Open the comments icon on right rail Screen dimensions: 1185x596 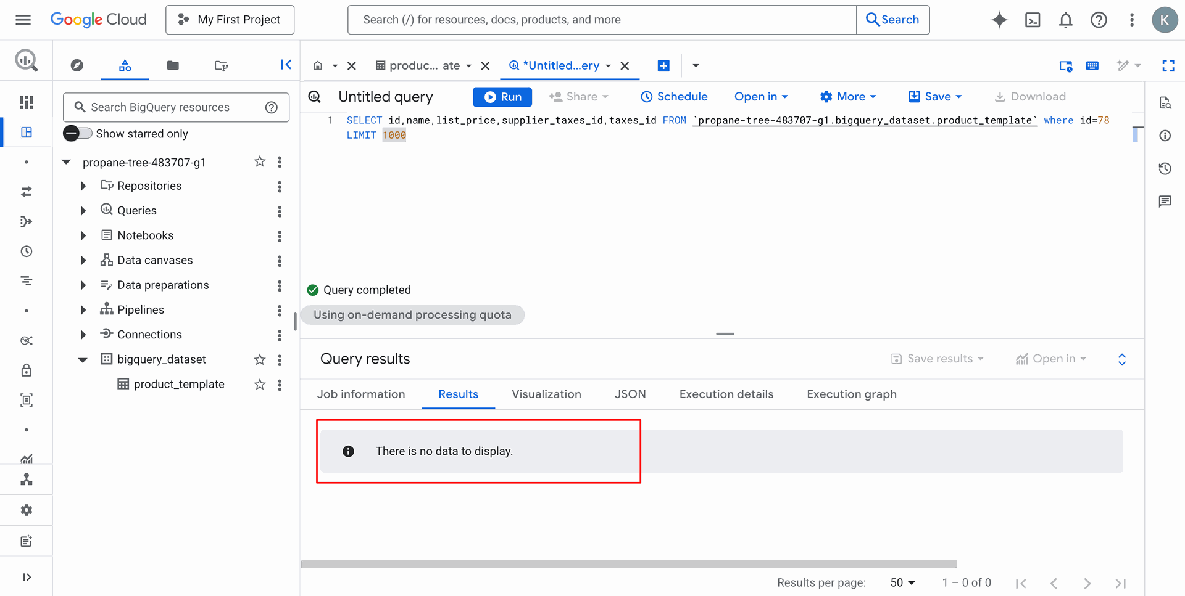1165,201
